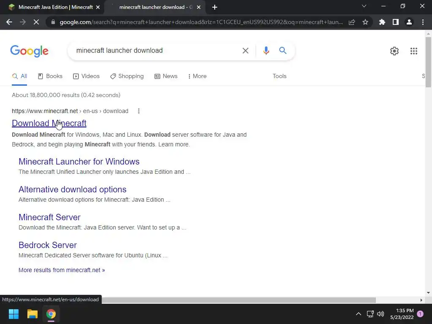Focus the Chrome address bar
432x324 pixels.
click(x=201, y=22)
